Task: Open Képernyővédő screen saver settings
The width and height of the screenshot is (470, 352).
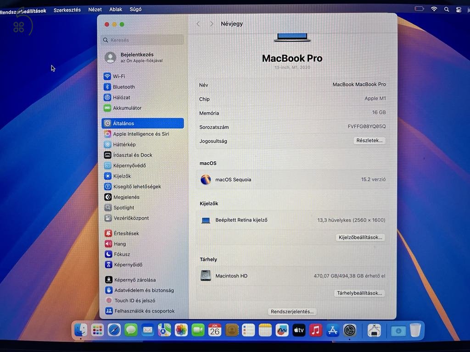Action: pos(125,165)
